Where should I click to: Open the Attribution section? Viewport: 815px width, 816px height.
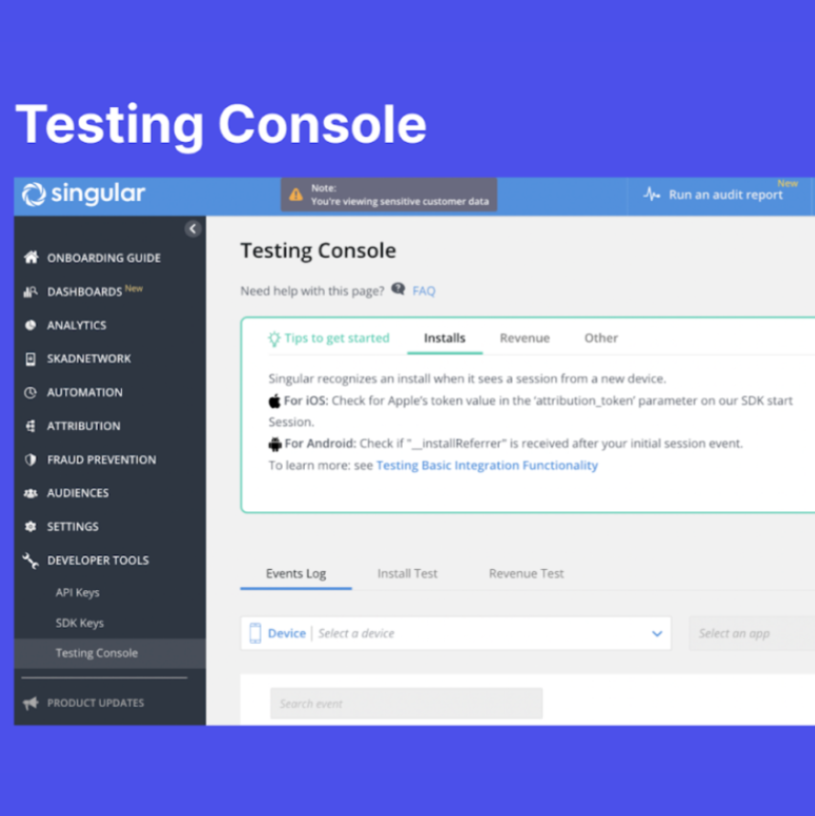(83, 425)
